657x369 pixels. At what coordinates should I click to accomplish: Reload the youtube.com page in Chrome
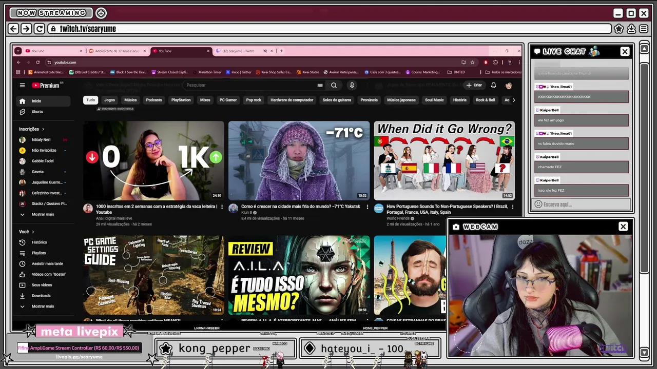pyautogui.click(x=38, y=63)
